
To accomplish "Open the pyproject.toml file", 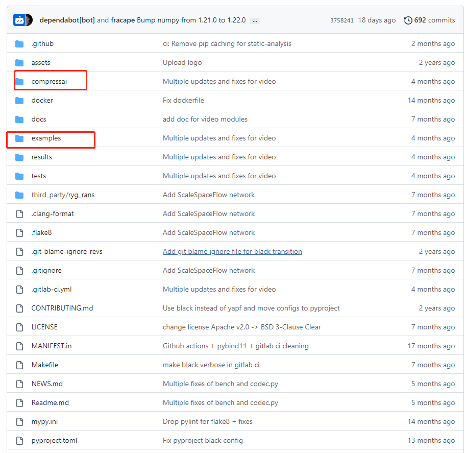I will 54,441.
